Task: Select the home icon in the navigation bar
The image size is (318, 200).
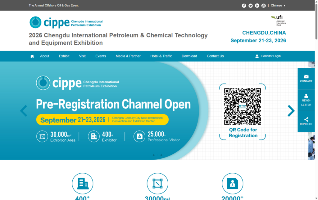Action: pos(32,56)
